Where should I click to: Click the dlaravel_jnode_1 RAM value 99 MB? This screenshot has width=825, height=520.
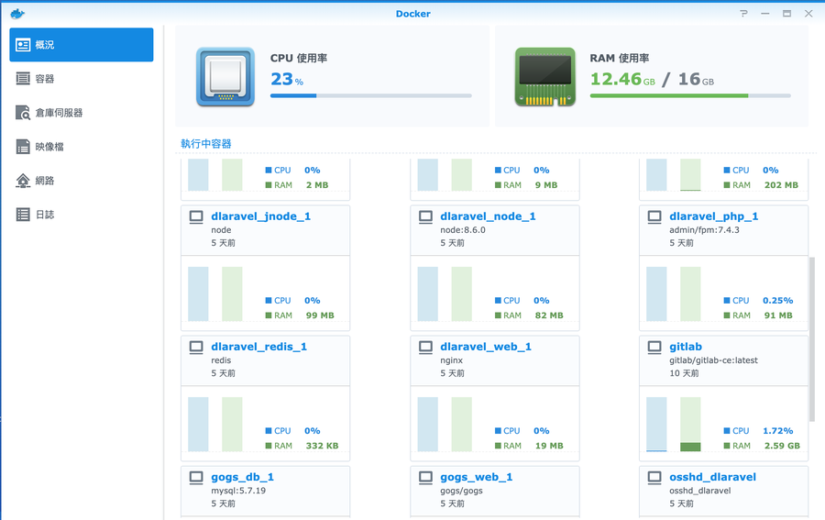click(320, 315)
